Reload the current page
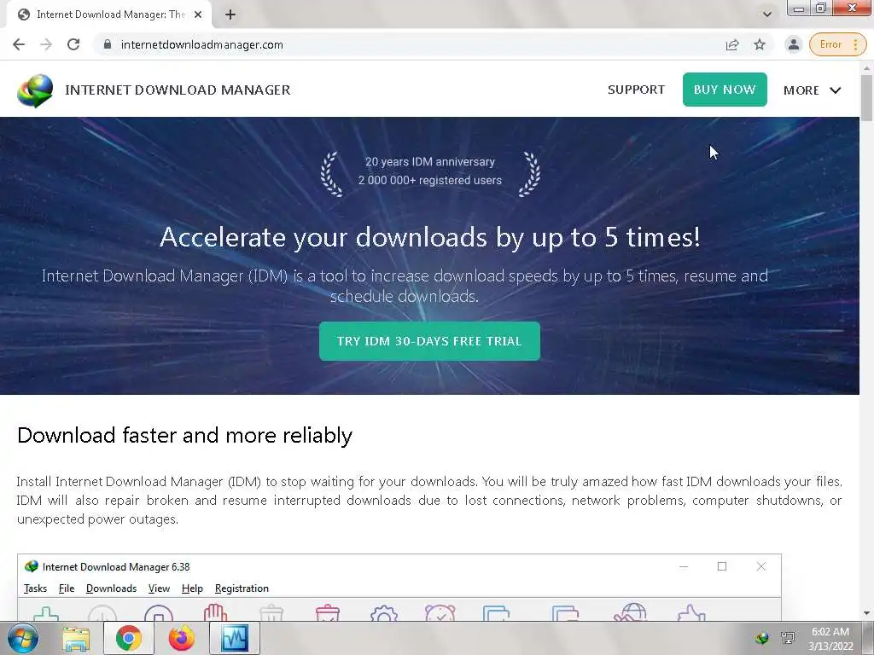This screenshot has width=874, height=655. [73, 44]
